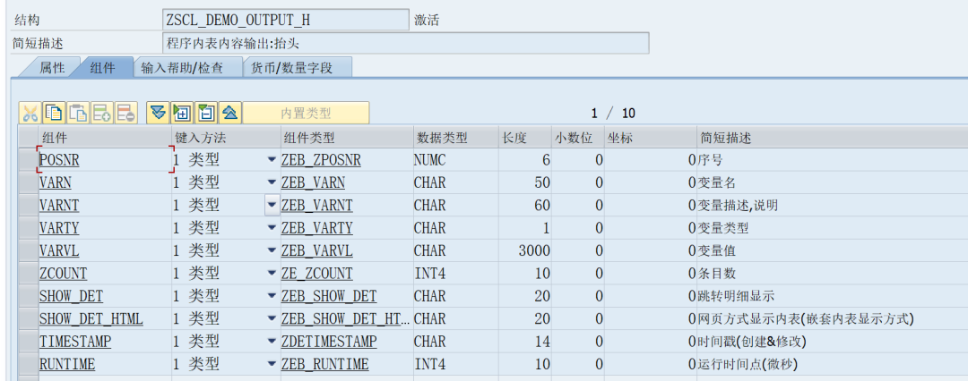Click the Delete Row toolbar icon

pyautogui.click(x=126, y=113)
